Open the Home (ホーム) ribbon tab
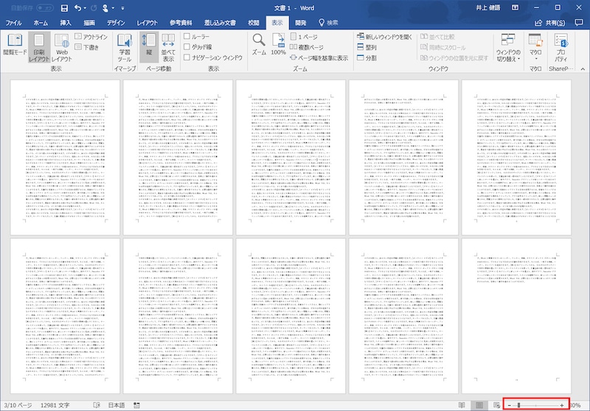 41,23
